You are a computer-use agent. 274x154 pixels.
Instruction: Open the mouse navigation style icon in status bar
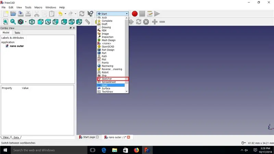244,143
